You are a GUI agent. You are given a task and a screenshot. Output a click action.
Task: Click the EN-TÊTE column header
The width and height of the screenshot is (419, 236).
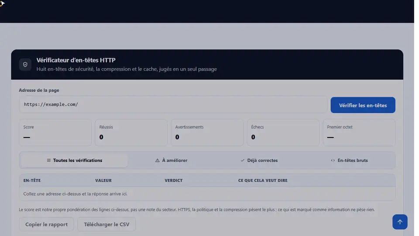(32, 180)
